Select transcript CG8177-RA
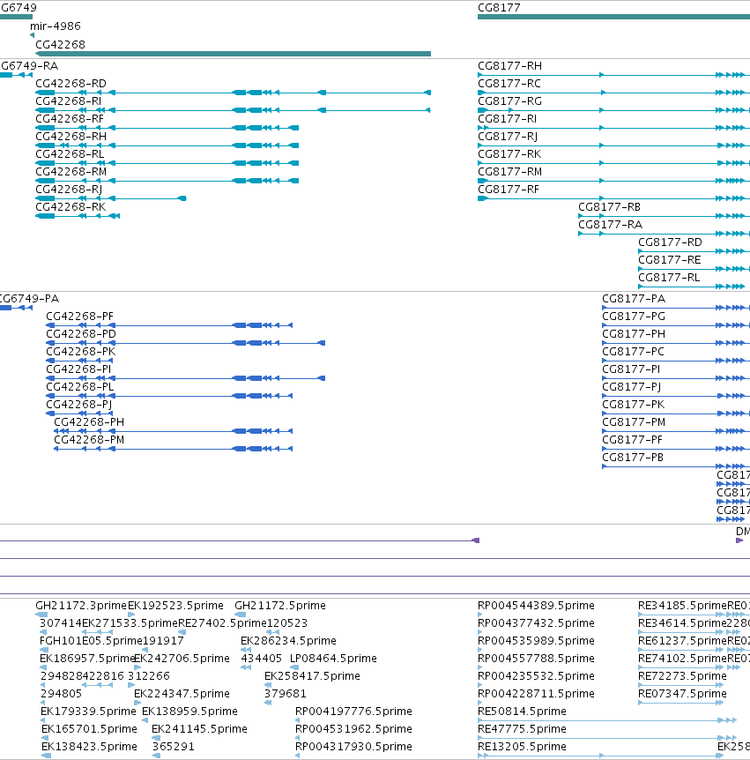This screenshot has height=760, width=750. (x=611, y=225)
